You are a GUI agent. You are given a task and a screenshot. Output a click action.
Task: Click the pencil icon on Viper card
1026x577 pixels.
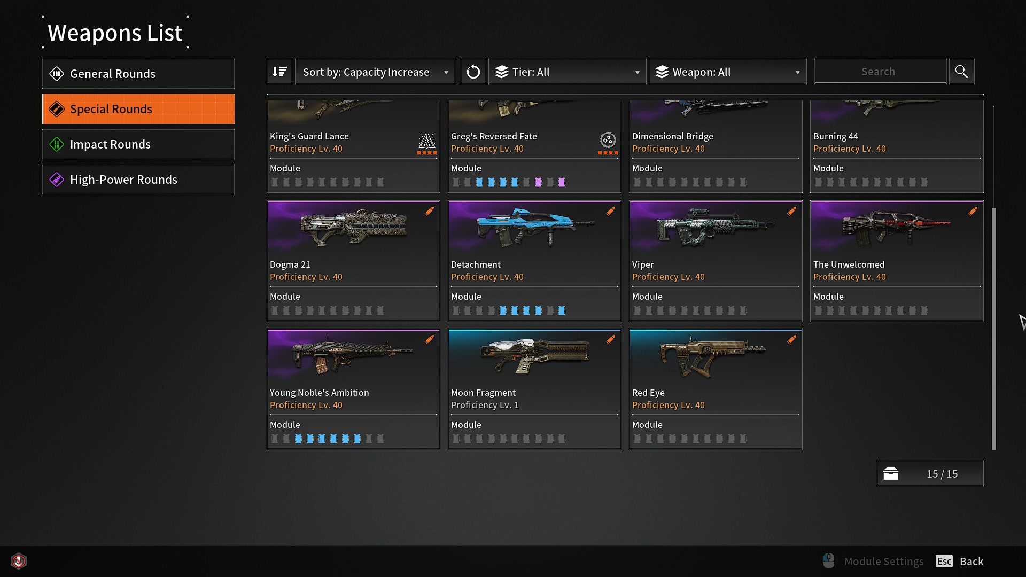(792, 211)
